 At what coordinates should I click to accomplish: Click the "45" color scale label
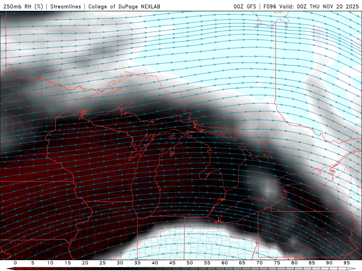tap(172, 263)
